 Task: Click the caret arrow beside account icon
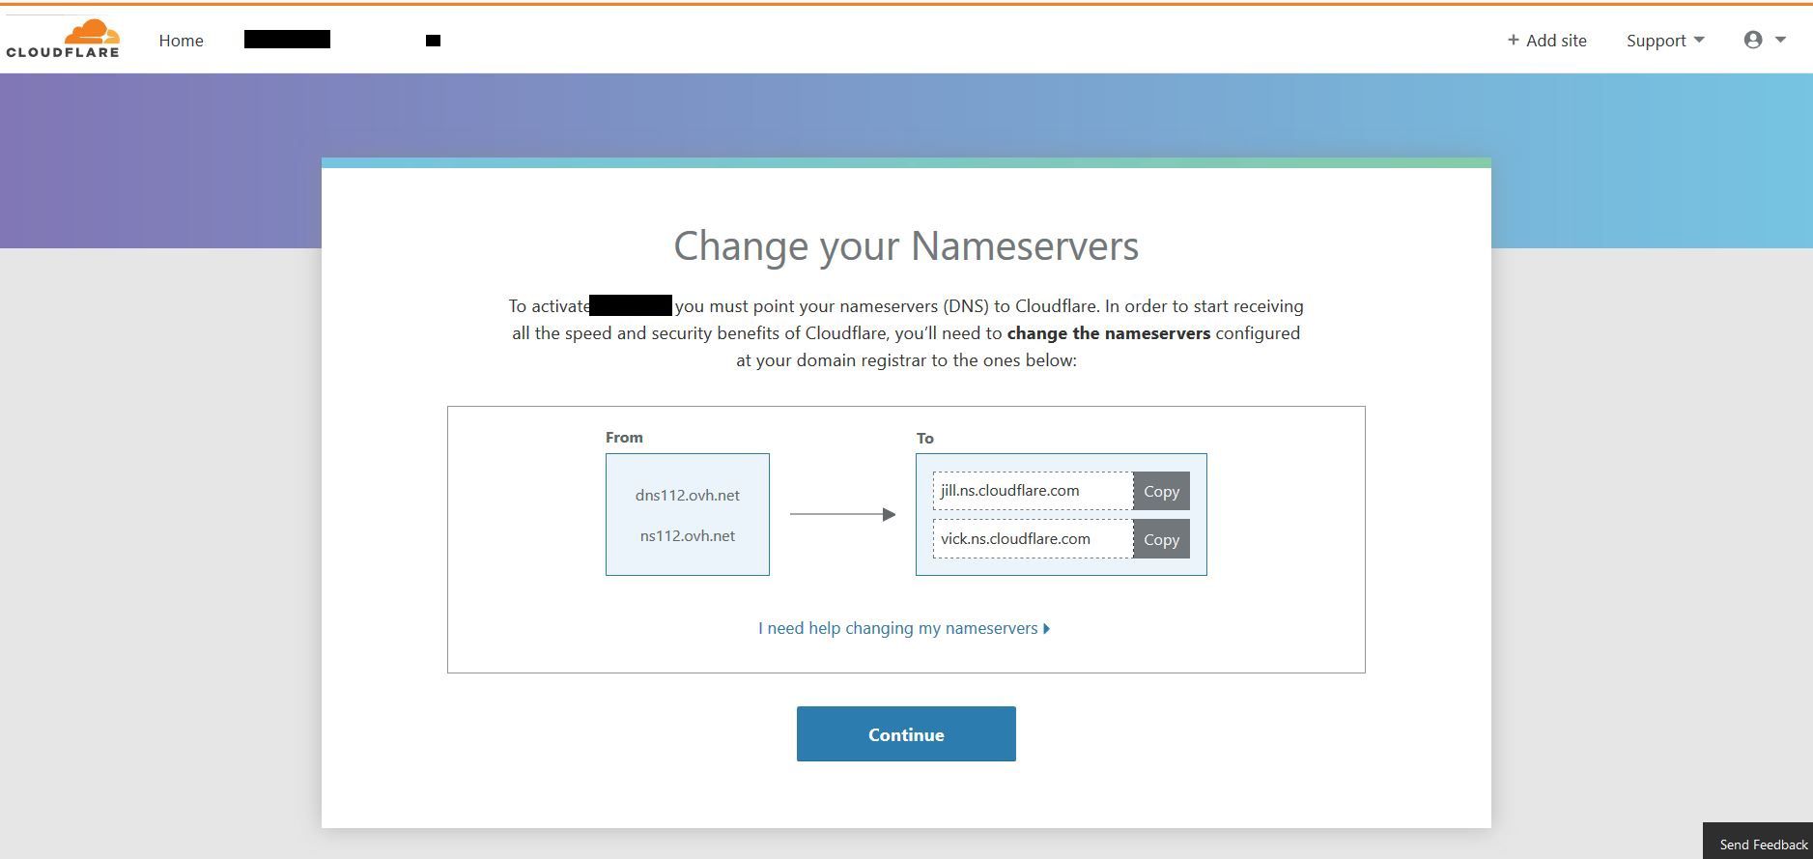pyautogui.click(x=1780, y=40)
